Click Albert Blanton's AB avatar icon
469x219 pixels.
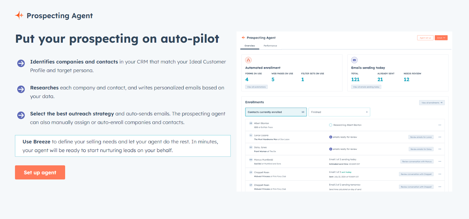pyautogui.click(x=250, y=124)
